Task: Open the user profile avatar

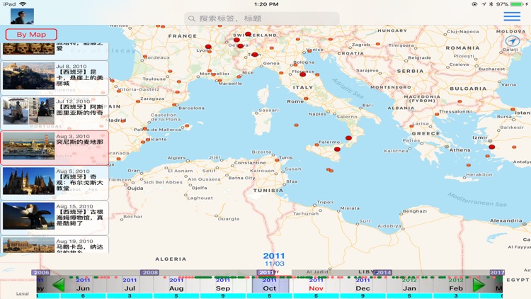Action: point(22,16)
